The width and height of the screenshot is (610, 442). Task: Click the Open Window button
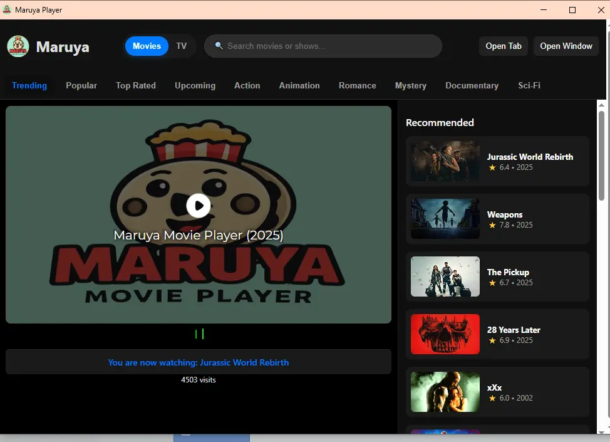pyautogui.click(x=566, y=46)
